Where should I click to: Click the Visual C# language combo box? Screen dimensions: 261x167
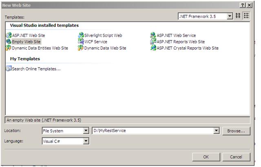[66, 141]
